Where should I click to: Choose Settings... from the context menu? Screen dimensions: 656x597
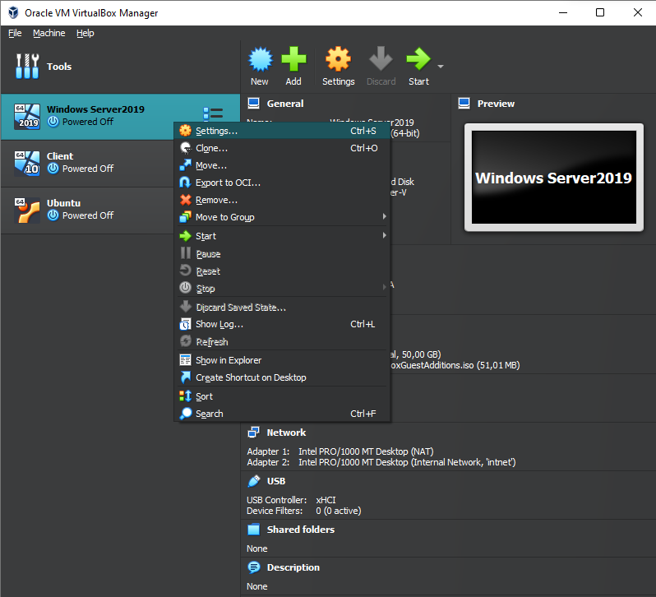(x=217, y=131)
